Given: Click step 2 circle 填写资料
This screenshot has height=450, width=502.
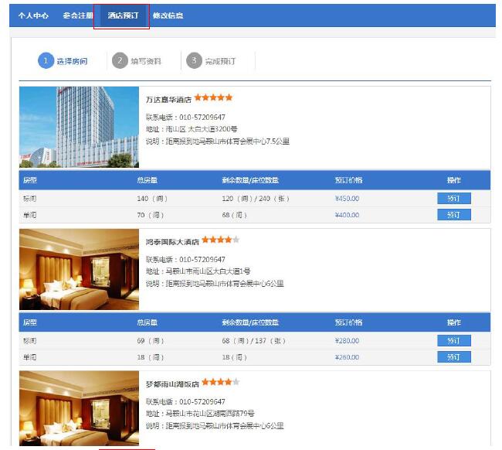Looking at the screenshot, I should click(x=120, y=61).
